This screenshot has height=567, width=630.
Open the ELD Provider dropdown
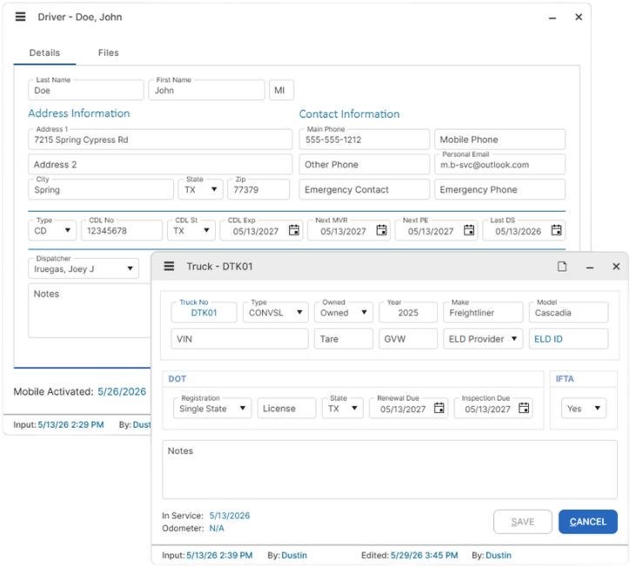click(483, 339)
